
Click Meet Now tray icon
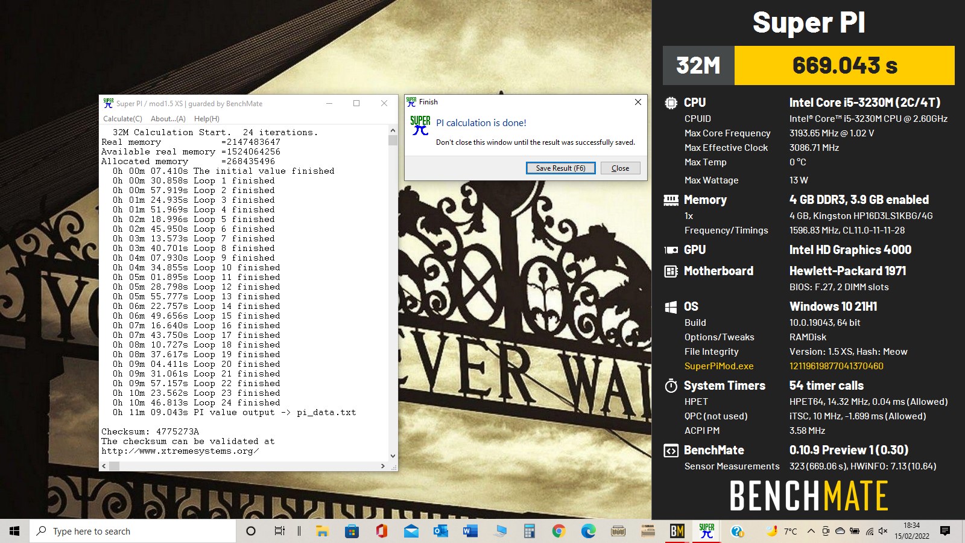click(x=826, y=531)
